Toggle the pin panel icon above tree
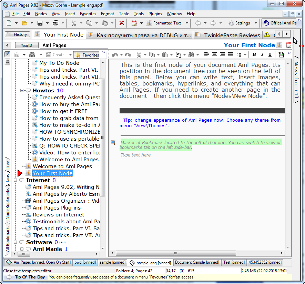 pos(7,54)
